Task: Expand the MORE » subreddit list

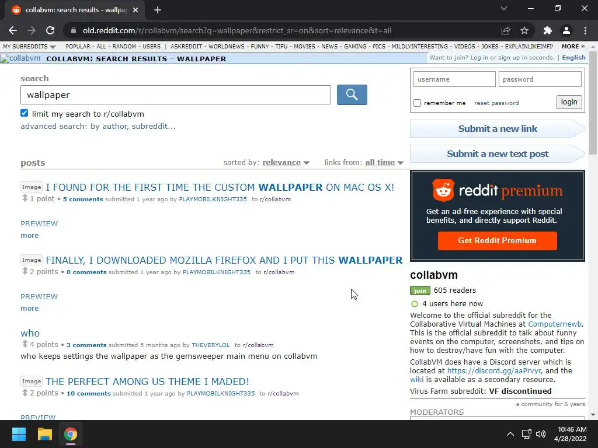Action: [573, 47]
